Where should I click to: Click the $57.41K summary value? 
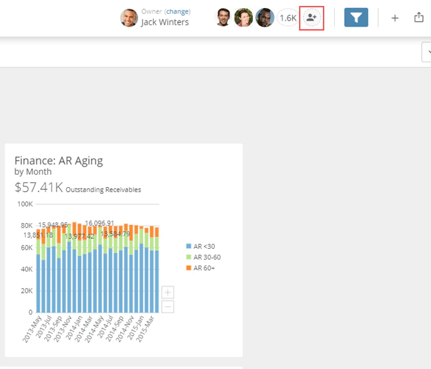point(38,187)
